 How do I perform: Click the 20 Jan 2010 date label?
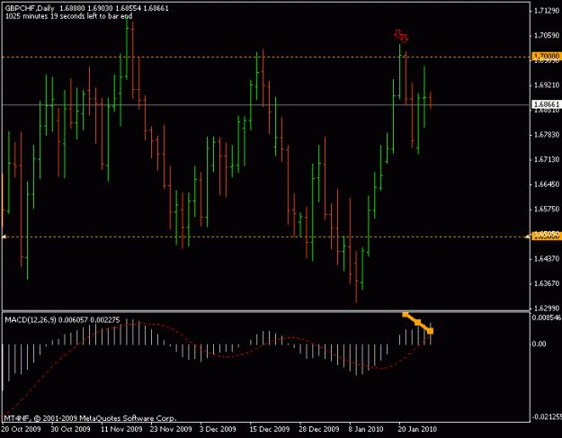[417, 429]
